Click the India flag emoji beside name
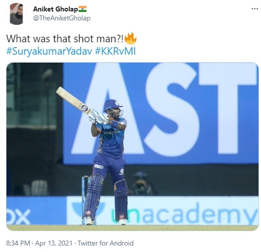The width and height of the screenshot is (261, 252). [x=83, y=9]
